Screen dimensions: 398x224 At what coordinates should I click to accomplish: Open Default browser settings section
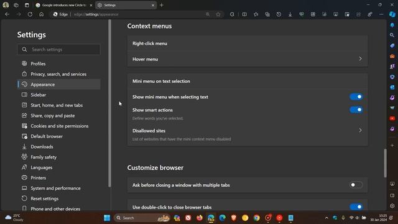[x=59, y=136]
